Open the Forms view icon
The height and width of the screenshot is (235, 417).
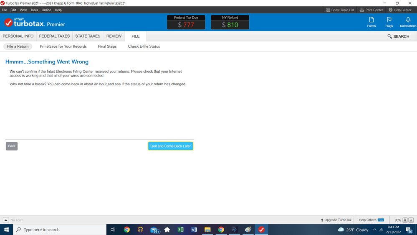pos(371,22)
